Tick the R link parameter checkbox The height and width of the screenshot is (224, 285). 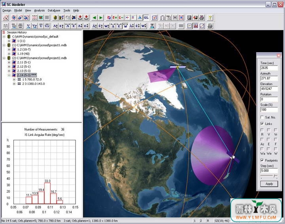(x=262, y=130)
